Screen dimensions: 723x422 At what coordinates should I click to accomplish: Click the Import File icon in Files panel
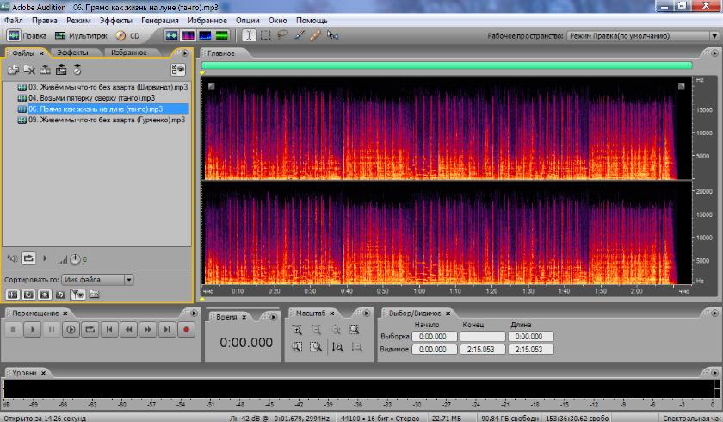tap(13, 70)
